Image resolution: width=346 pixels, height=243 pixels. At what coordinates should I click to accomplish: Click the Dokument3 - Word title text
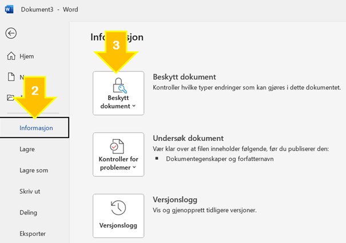50,10
